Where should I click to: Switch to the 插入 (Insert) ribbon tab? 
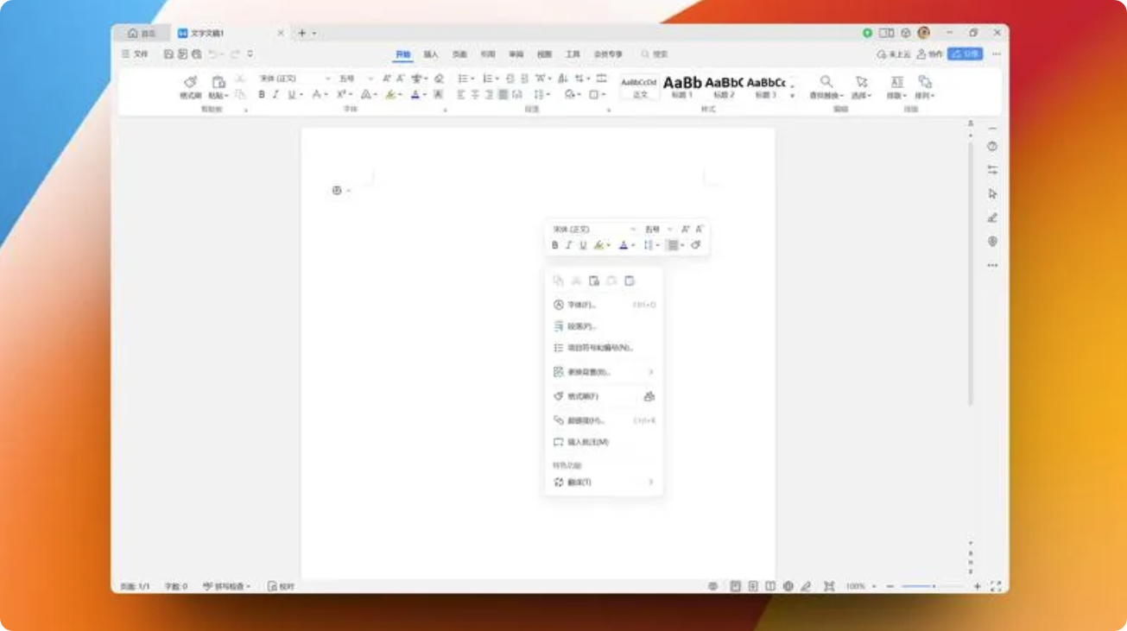[431, 54]
